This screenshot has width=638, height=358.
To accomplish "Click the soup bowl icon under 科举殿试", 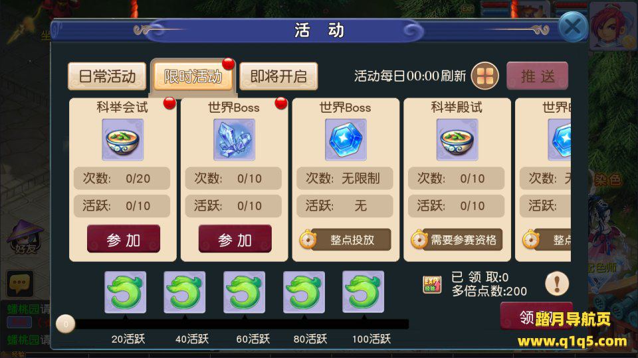I will coord(457,140).
